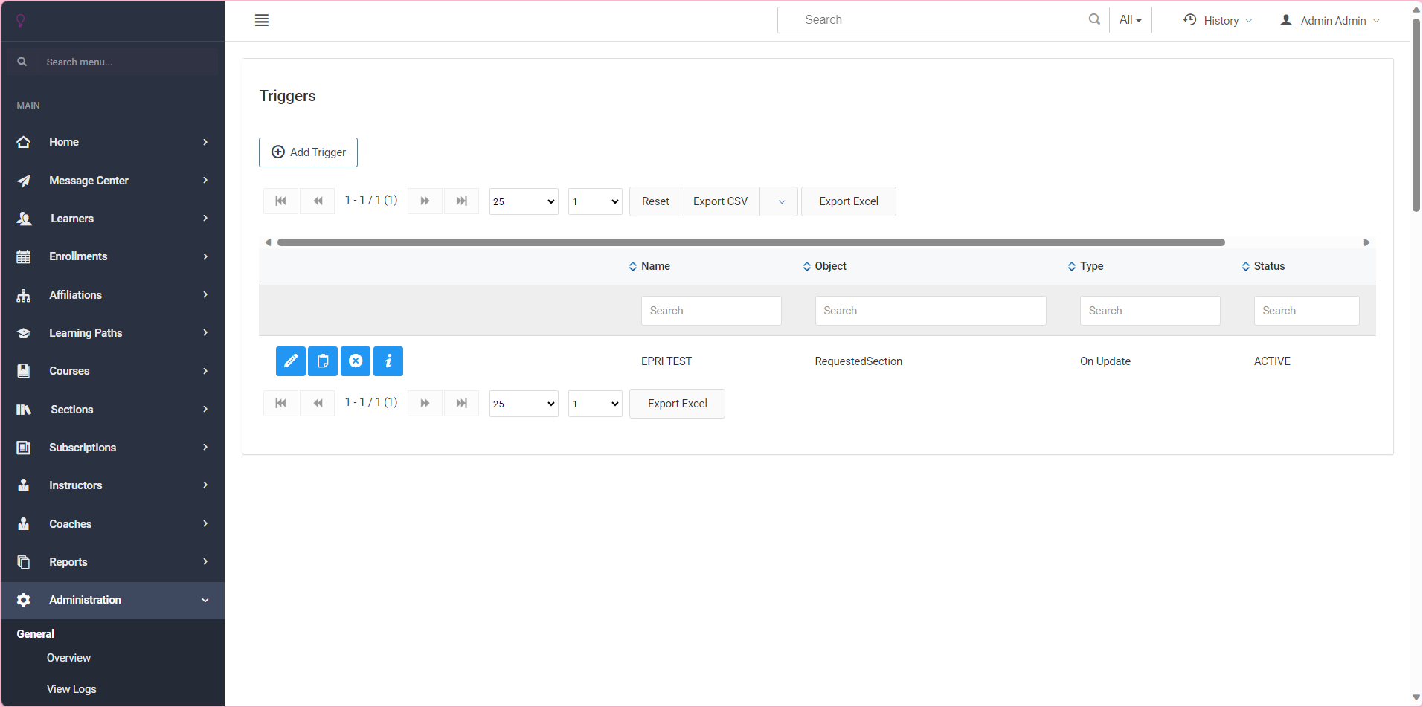The width and height of the screenshot is (1423, 707).
Task: Click the blue edit pencil icon for EPRI TEST
Action: (x=290, y=361)
